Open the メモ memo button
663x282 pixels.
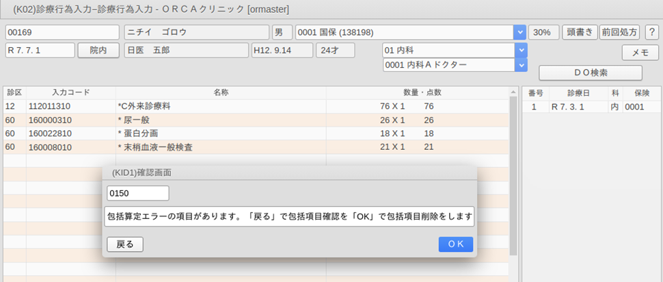click(x=640, y=52)
